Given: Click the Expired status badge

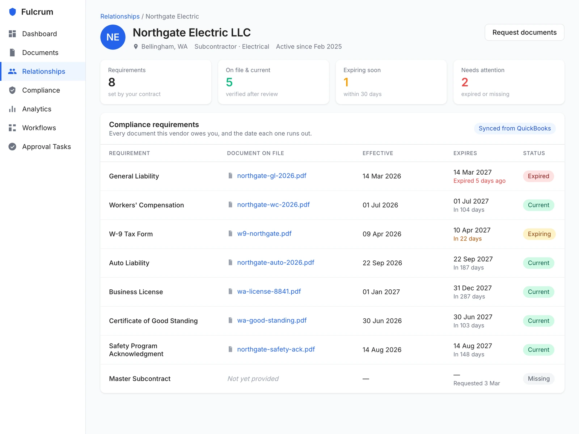Looking at the screenshot, I should coord(538,176).
